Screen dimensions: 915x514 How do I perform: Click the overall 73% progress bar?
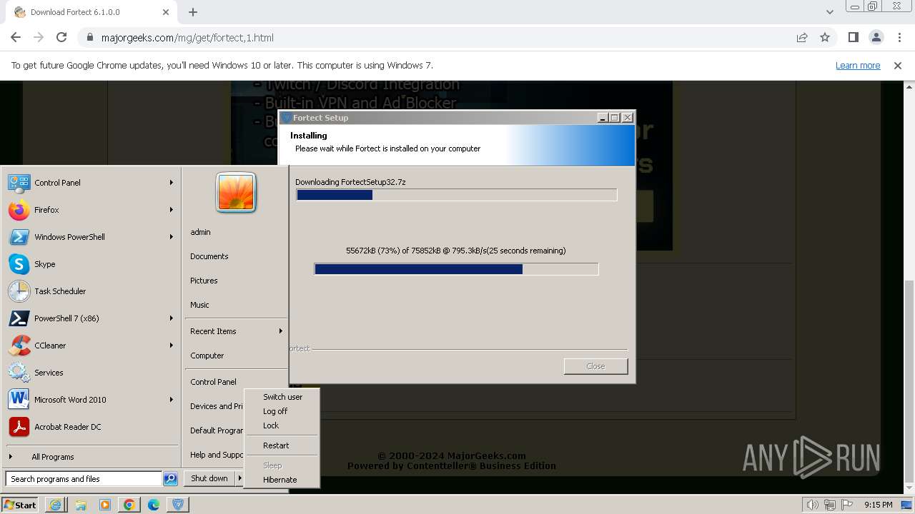(x=456, y=269)
